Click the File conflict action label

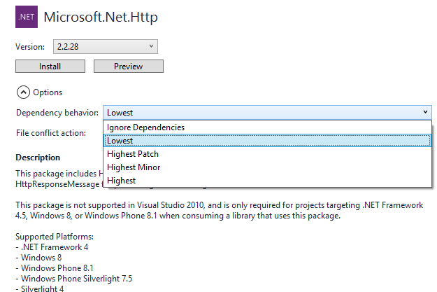[x=51, y=133]
